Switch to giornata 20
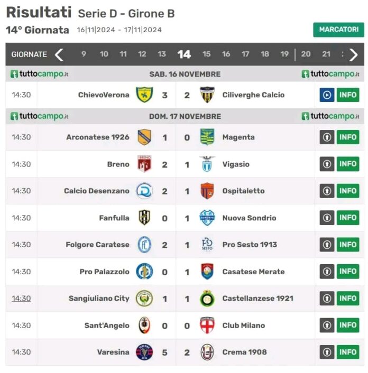The width and height of the screenshot is (368, 373). tap(306, 54)
